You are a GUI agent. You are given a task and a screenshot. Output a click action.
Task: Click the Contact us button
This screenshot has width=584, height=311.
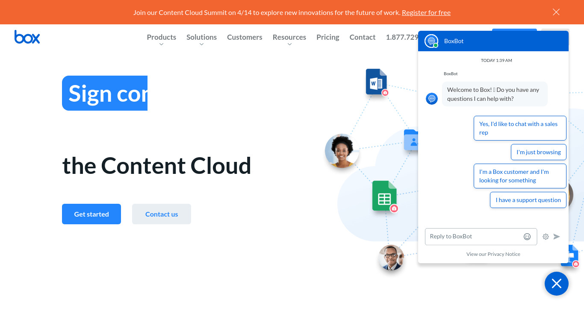(x=162, y=214)
